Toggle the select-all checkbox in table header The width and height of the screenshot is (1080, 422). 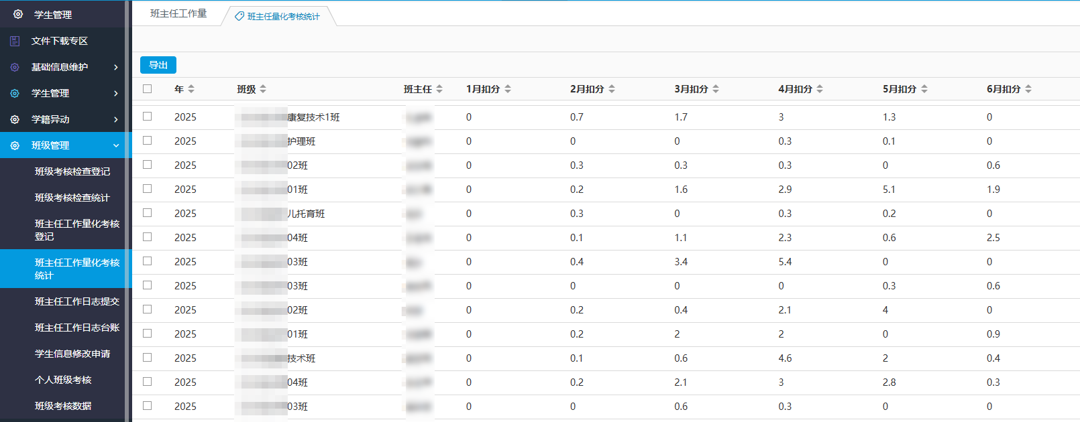[148, 89]
